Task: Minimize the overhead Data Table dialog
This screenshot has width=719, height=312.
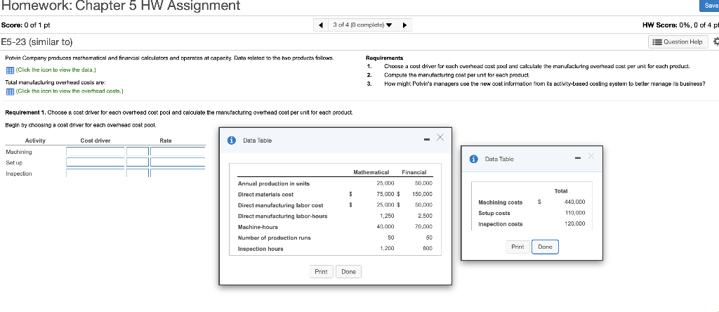Action: click(579, 159)
